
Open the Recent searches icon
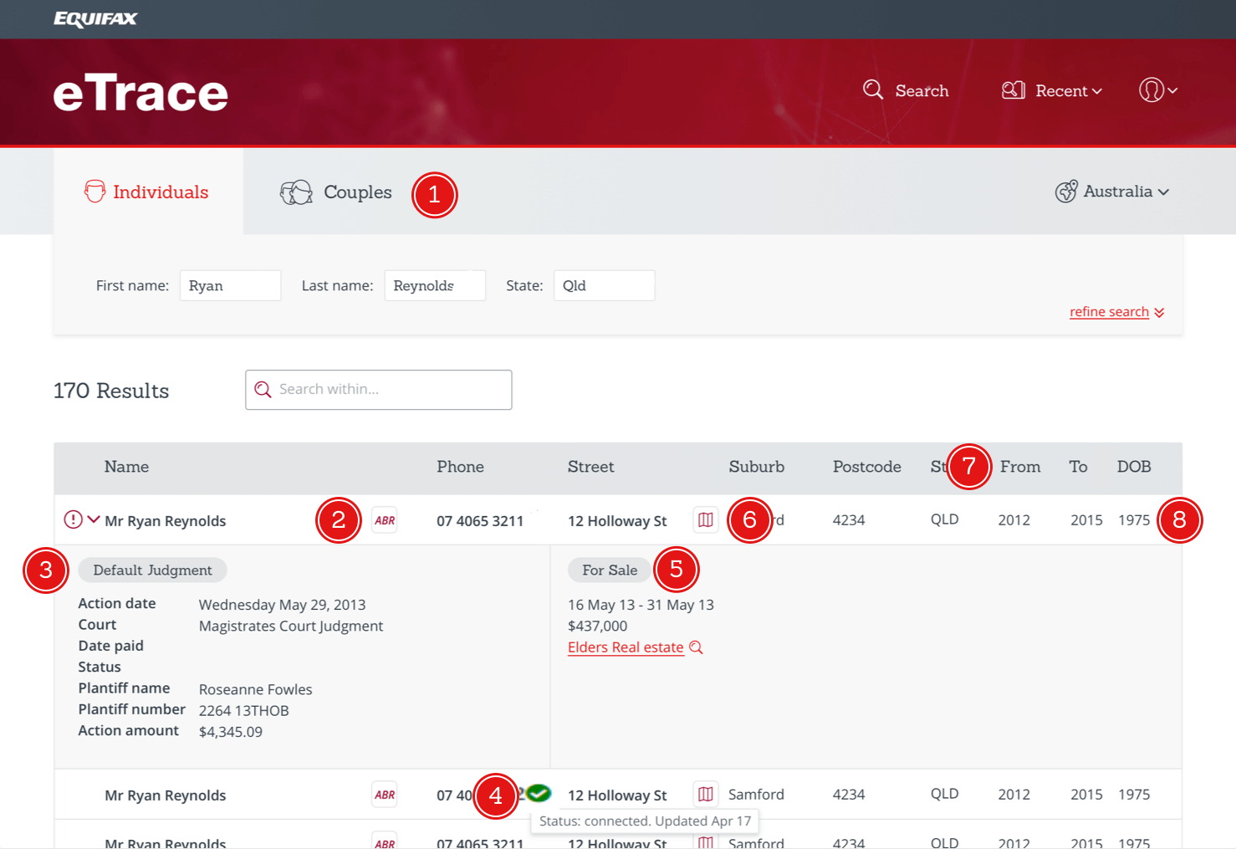click(1013, 90)
